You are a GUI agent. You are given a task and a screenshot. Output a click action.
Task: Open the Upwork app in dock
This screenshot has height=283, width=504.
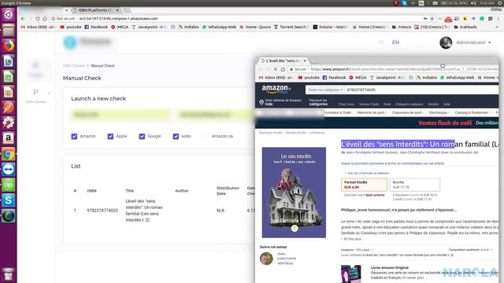pyautogui.click(x=9, y=185)
